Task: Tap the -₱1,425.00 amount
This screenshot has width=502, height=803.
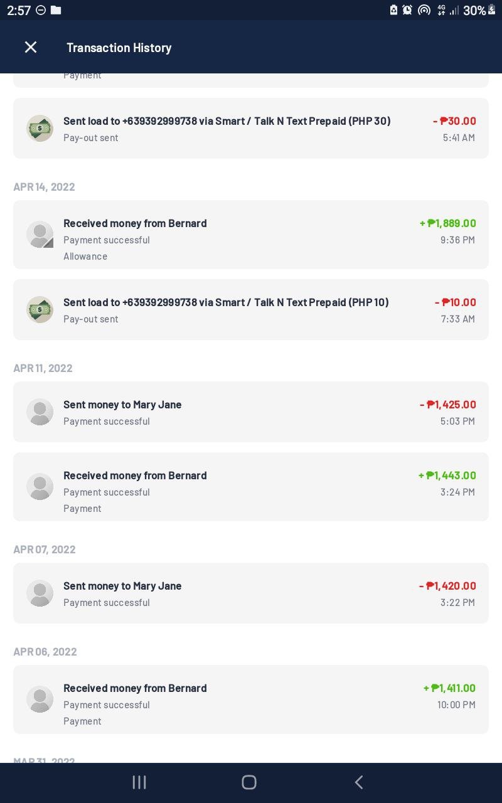Action: [x=448, y=405]
